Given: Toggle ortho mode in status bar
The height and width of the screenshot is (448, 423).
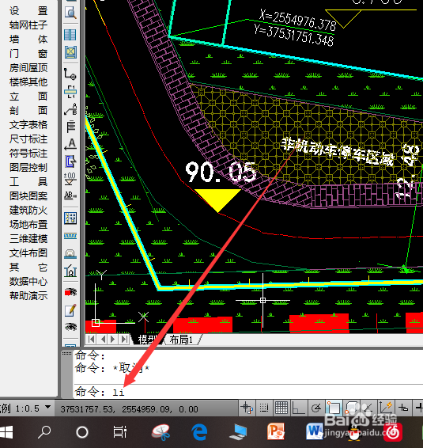Looking at the screenshot, I should [x=298, y=408].
